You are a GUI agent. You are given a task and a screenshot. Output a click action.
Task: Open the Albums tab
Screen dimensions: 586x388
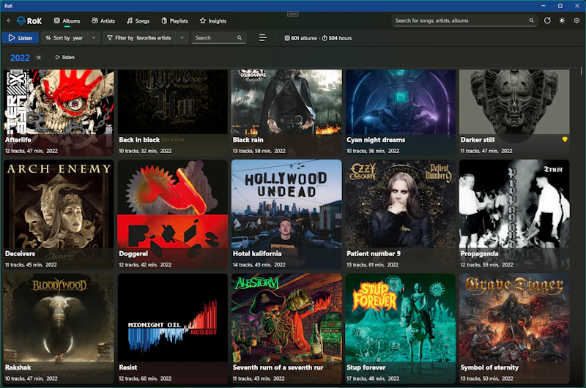click(67, 21)
